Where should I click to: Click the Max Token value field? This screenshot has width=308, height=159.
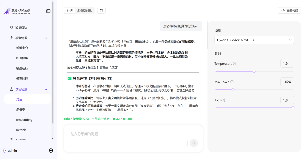(287, 82)
